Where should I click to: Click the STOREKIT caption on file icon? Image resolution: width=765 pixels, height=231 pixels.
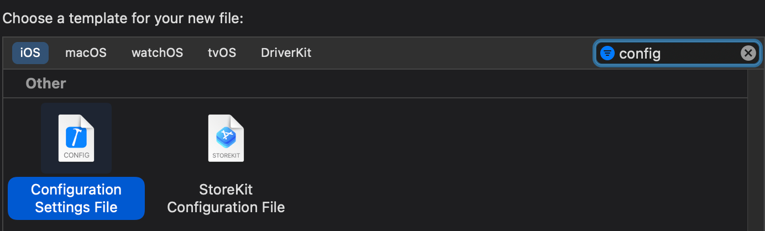226,155
